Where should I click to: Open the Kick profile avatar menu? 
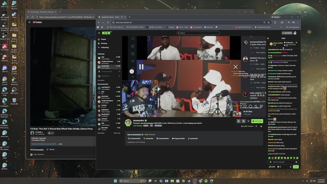tap(295, 33)
